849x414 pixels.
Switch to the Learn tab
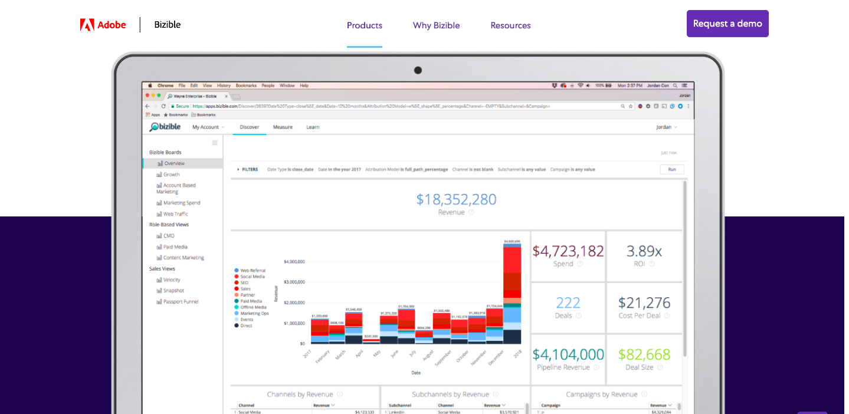[x=313, y=127]
